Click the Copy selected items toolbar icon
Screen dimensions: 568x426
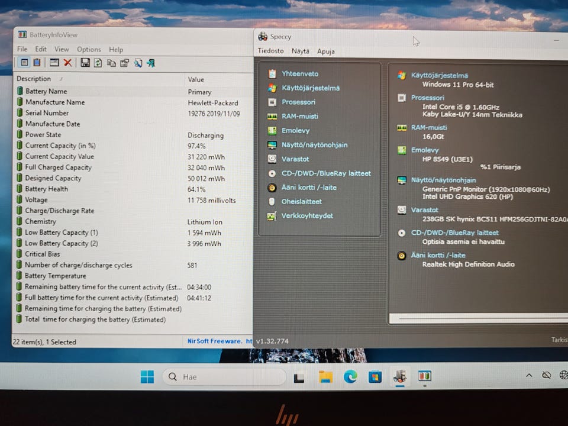point(111,63)
